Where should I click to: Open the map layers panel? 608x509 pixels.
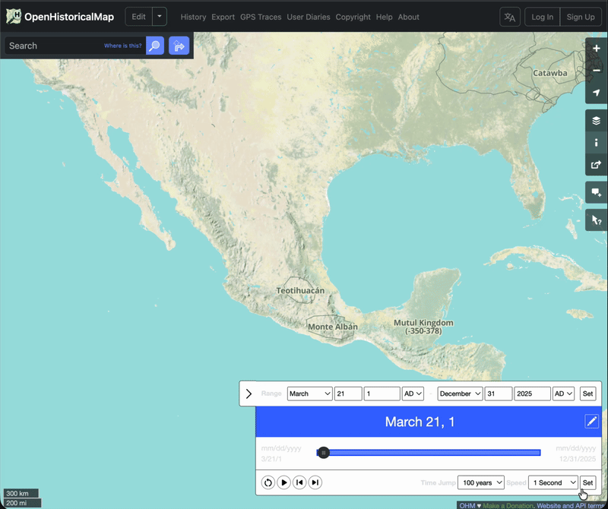tap(596, 121)
